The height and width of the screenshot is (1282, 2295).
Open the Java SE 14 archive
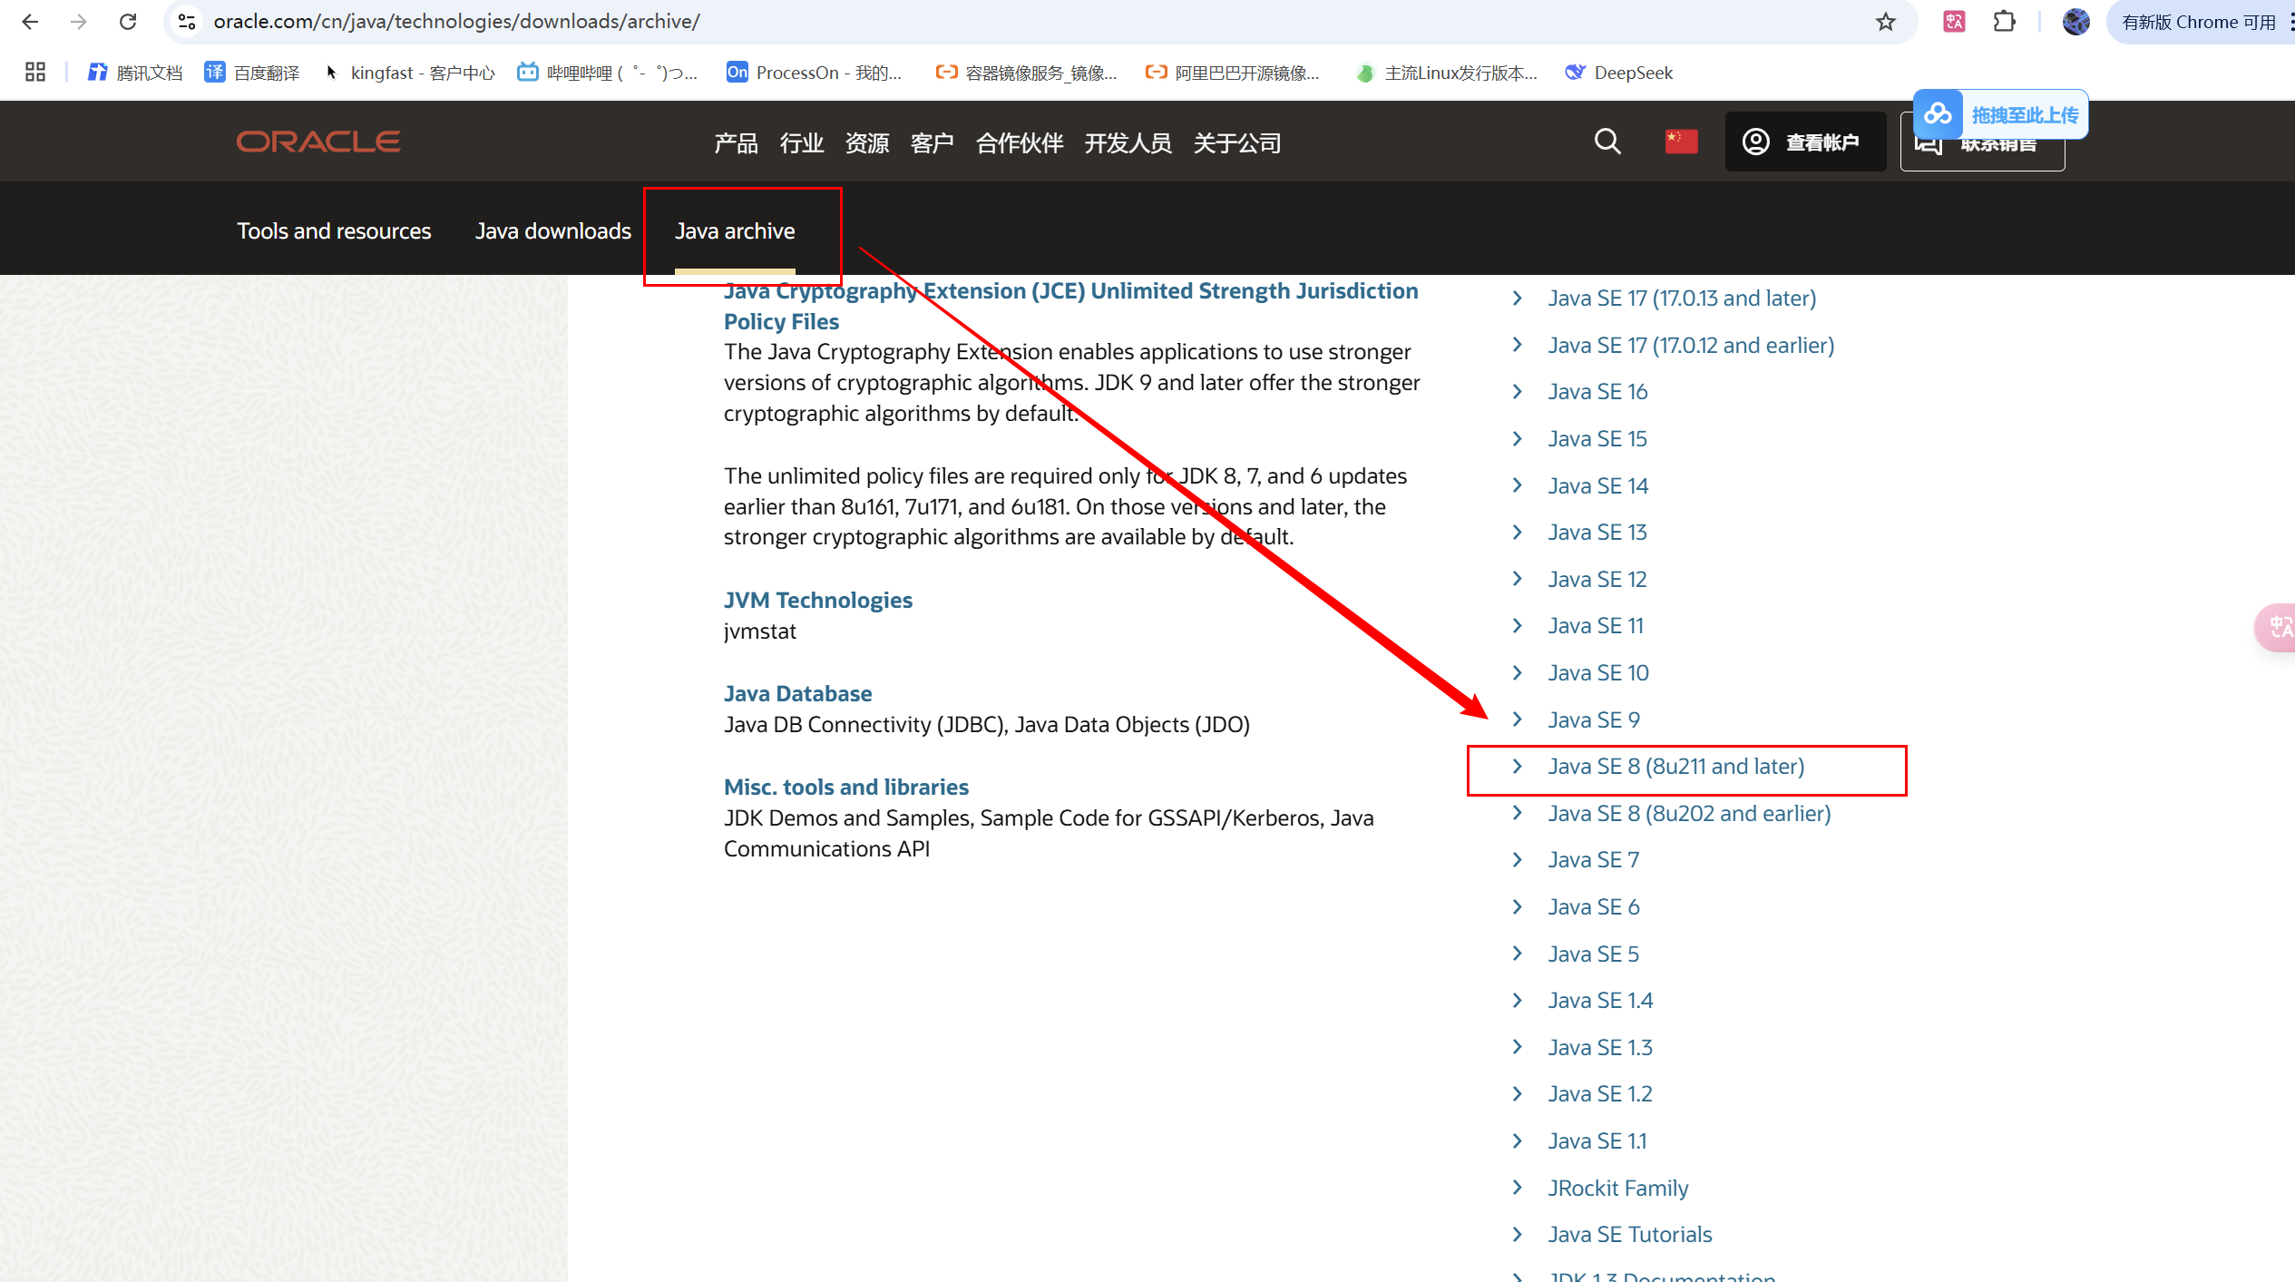(1597, 486)
